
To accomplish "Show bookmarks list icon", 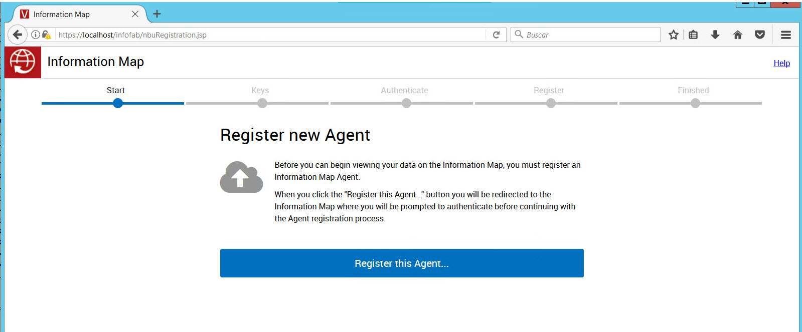I will 693,35.
